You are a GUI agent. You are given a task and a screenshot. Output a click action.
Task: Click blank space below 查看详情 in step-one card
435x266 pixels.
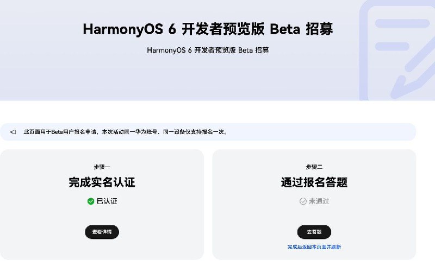click(x=102, y=249)
